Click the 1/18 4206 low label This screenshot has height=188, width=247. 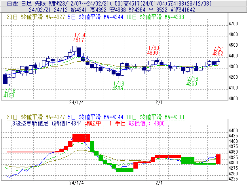point(118,86)
